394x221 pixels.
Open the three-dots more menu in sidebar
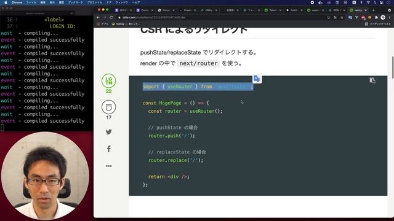[108, 166]
